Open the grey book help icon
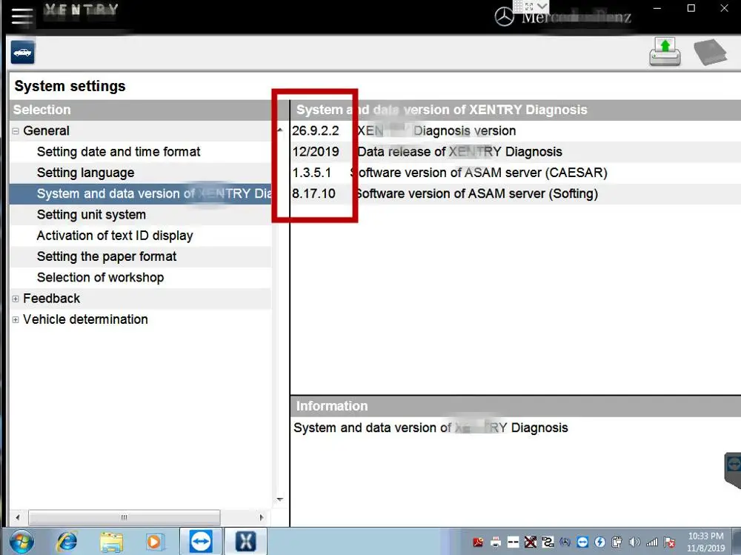The width and height of the screenshot is (741, 555). pos(711,52)
